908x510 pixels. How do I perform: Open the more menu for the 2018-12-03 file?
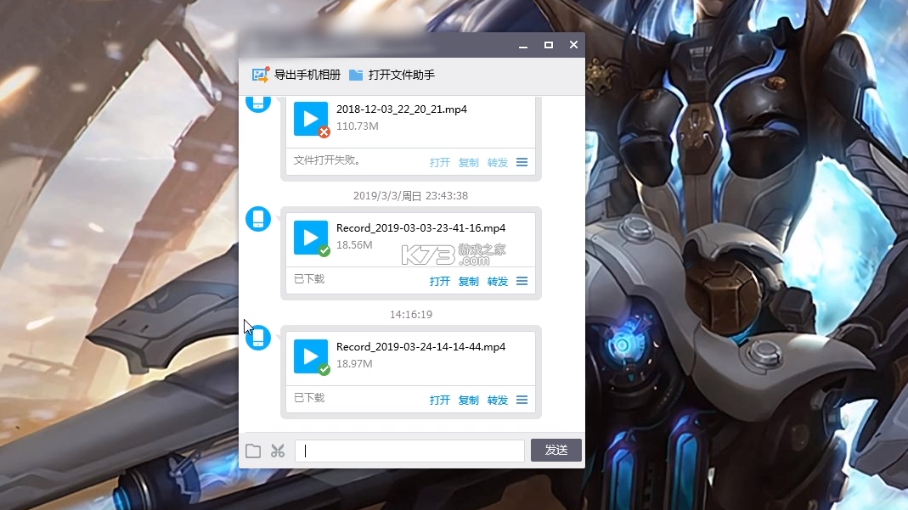(x=522, y=162)
